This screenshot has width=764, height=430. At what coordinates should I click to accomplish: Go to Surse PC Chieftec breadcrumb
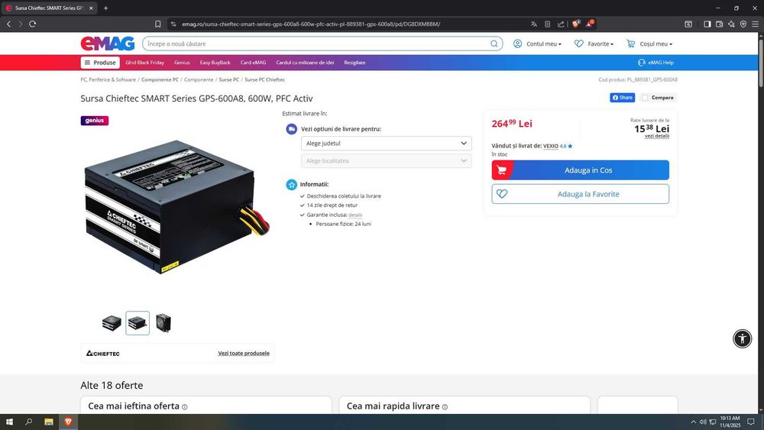264,79
